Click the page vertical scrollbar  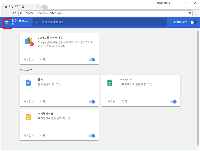coord(198,88)
